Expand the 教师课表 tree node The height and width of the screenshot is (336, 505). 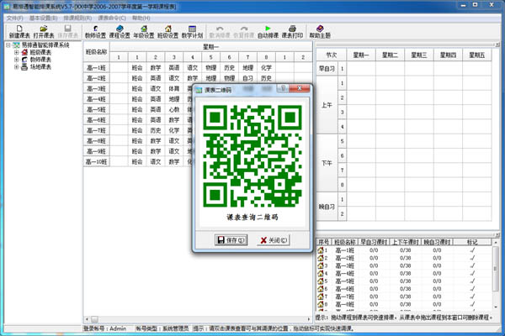point(16,60)
